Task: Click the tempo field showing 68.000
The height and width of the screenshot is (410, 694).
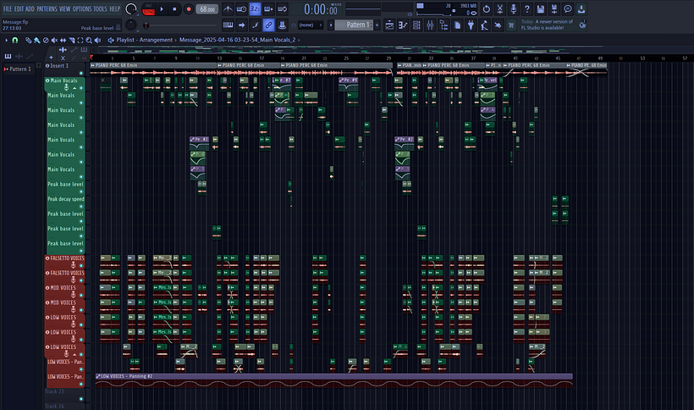Action: coord(207,8)
